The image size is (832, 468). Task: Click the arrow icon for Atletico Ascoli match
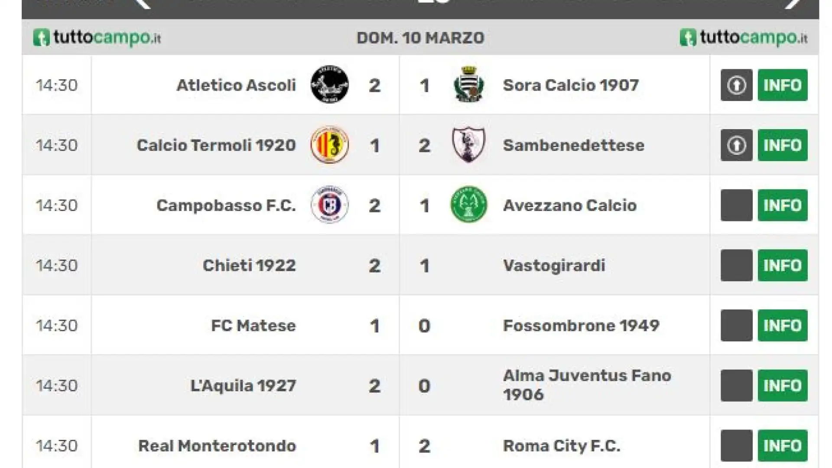tap(736, 85)
